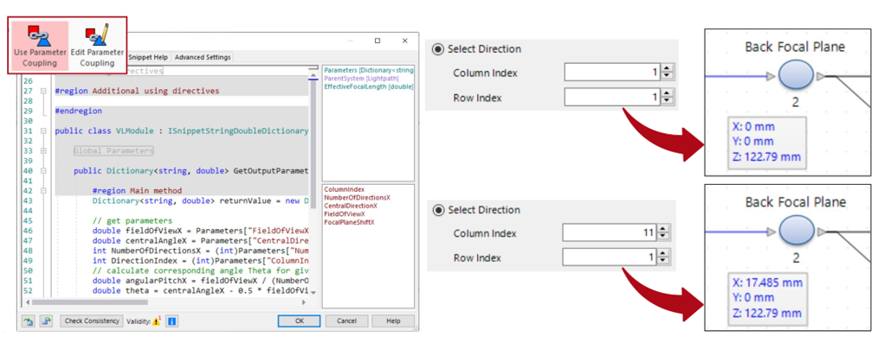
Task: Increase the upper Column Index stepper value
Action: pyautogui.click(x=667, y=69)
